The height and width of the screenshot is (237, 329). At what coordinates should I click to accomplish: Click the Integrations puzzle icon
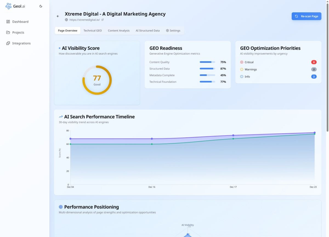pyautogui.click(x=8, y=43)
